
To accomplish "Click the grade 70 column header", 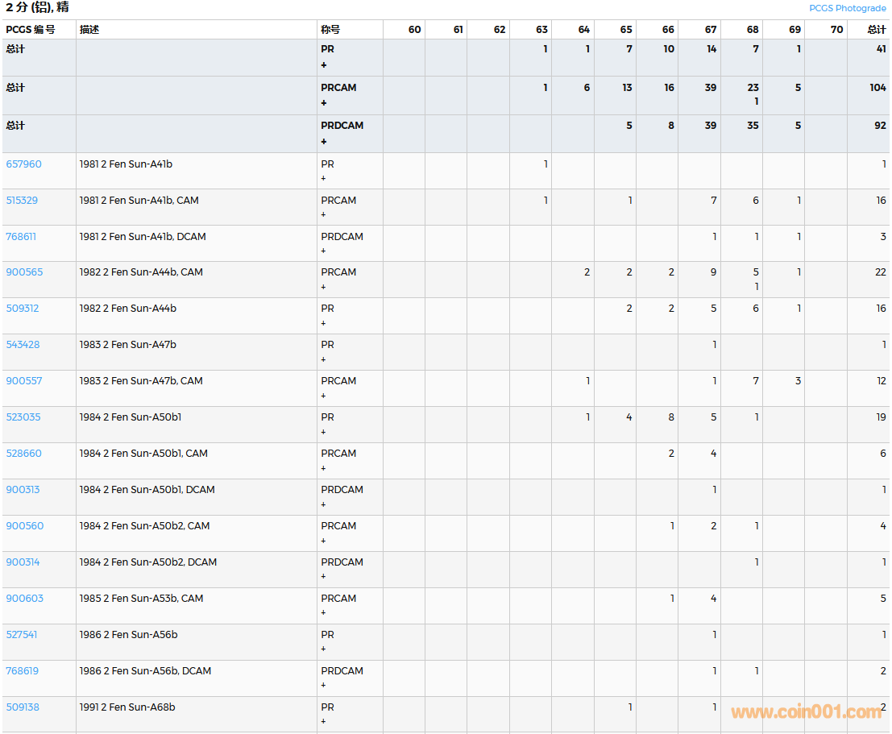I will point(836,30).
